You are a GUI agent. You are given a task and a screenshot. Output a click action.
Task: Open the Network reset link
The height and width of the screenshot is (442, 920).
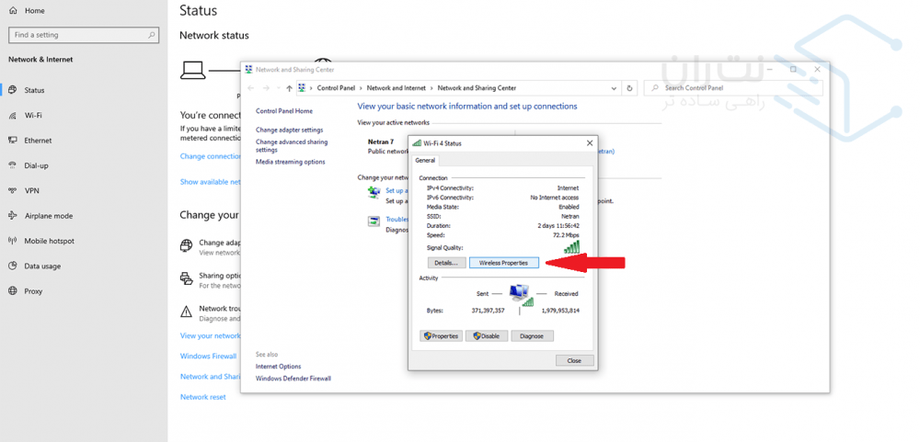(202, 397)
